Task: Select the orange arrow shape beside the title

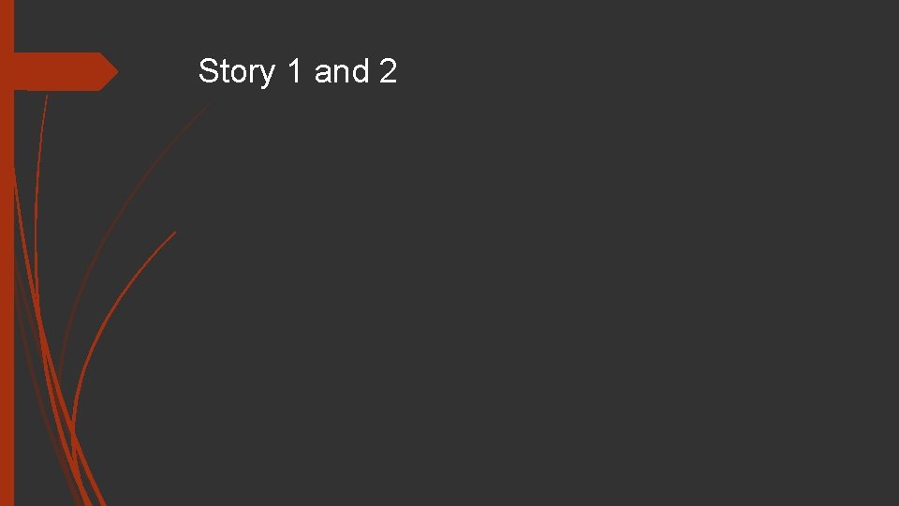Action: pyautogui.click(x=64, y=71)
